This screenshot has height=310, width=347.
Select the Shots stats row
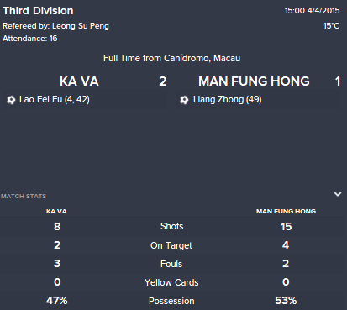coord(171,226)
